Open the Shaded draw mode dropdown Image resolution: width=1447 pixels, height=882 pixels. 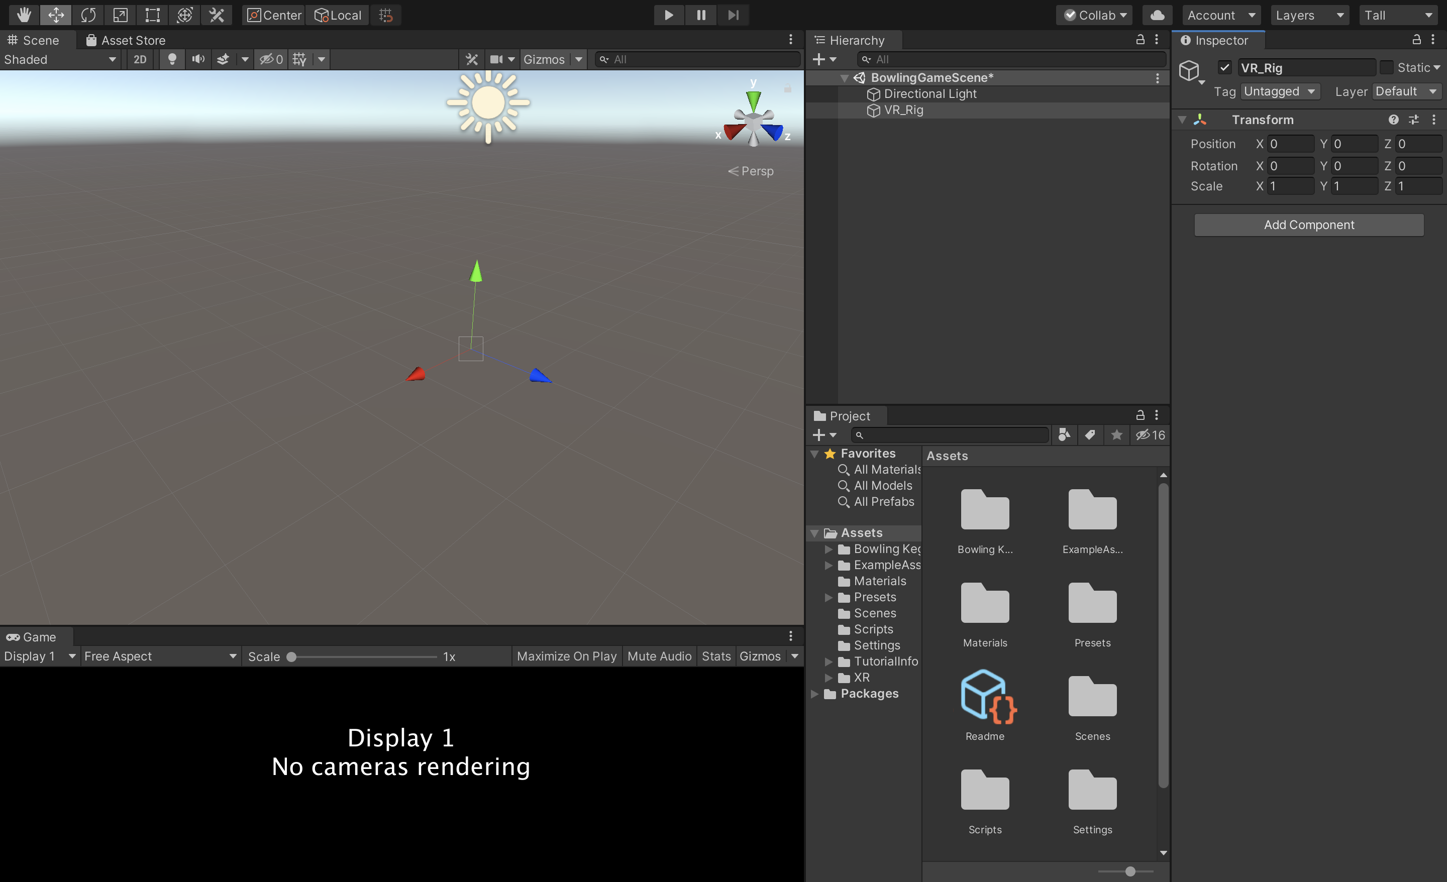tap(59, 59)
